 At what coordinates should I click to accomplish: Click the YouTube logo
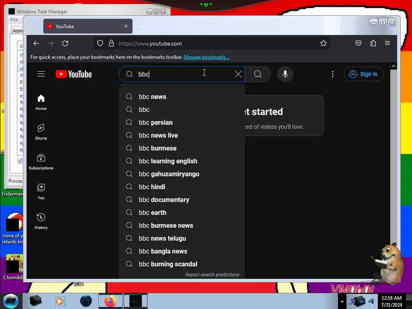coord(74,74)
